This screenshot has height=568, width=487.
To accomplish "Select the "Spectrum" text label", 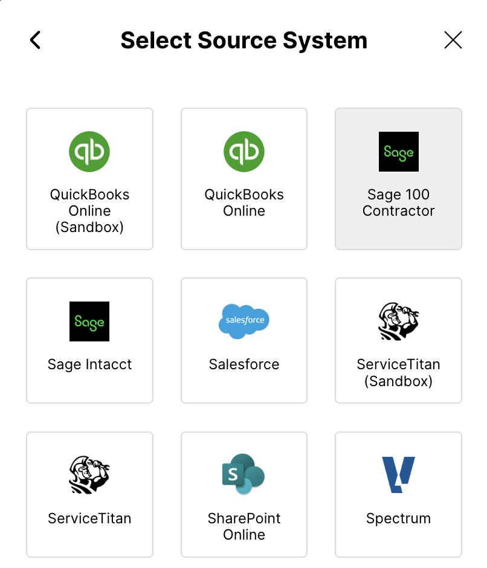I will (x=399, y=518).
